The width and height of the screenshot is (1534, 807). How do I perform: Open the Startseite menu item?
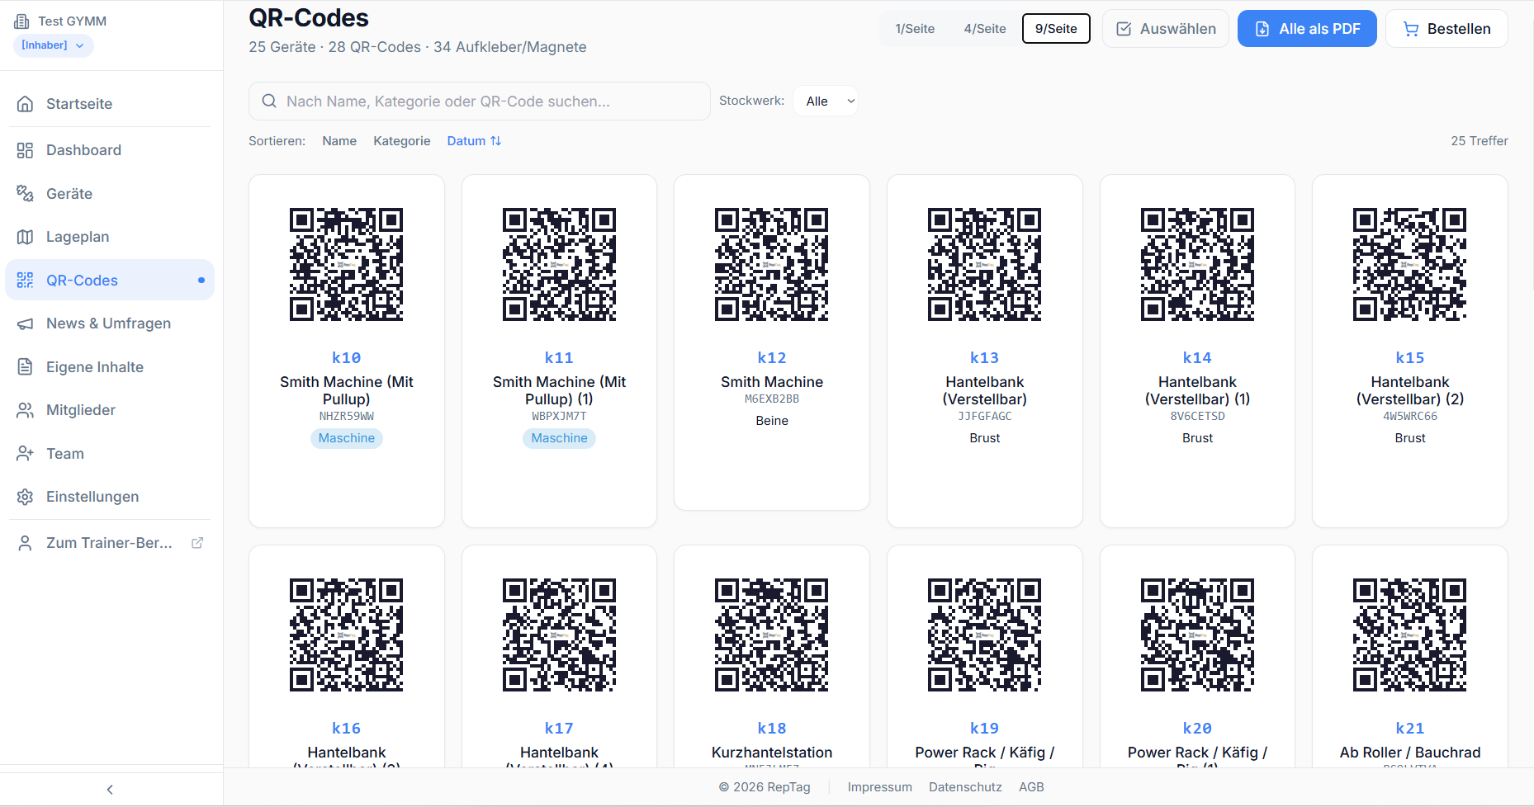[110, 104]
